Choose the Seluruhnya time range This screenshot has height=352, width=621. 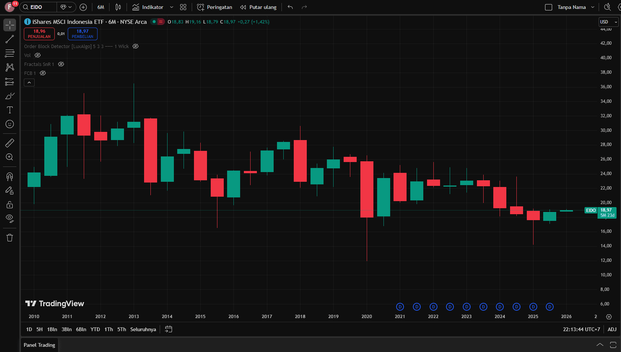[x=143, y=329]
